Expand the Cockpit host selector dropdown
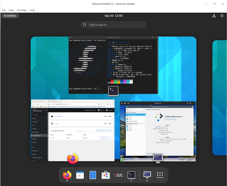This screenshot has width=227, height=186. point(40,110)
